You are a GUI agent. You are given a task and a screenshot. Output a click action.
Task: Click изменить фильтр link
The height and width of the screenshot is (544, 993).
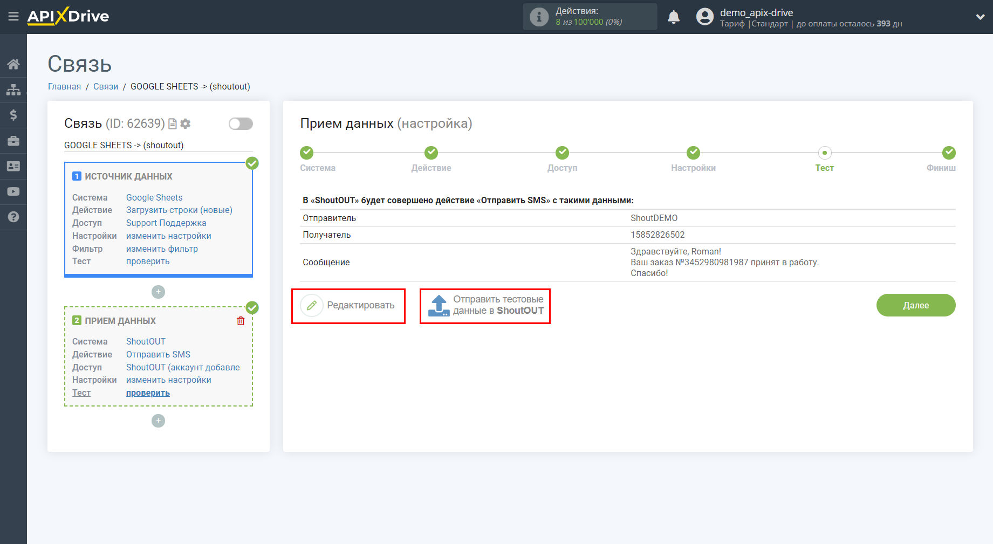pos(162,249)
